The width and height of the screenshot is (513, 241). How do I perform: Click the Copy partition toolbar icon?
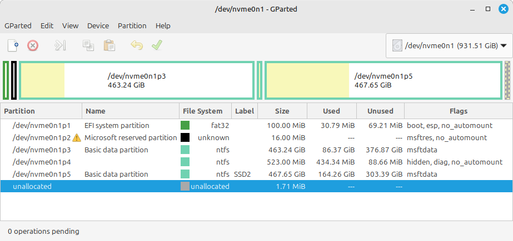(x=88, y=45)
